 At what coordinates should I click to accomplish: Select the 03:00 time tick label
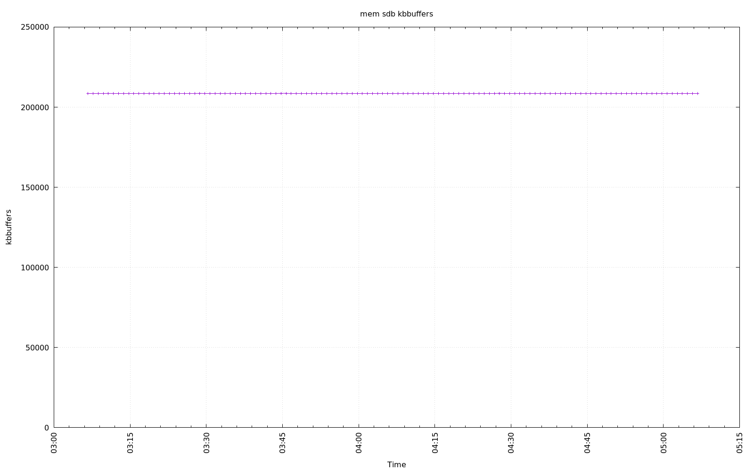pyautogui.click(x=54, y=444)
